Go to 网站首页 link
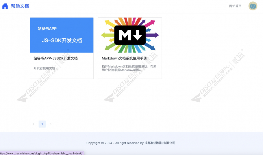The height and width of the screenshot is (155, 263). [x=235, y=6]
